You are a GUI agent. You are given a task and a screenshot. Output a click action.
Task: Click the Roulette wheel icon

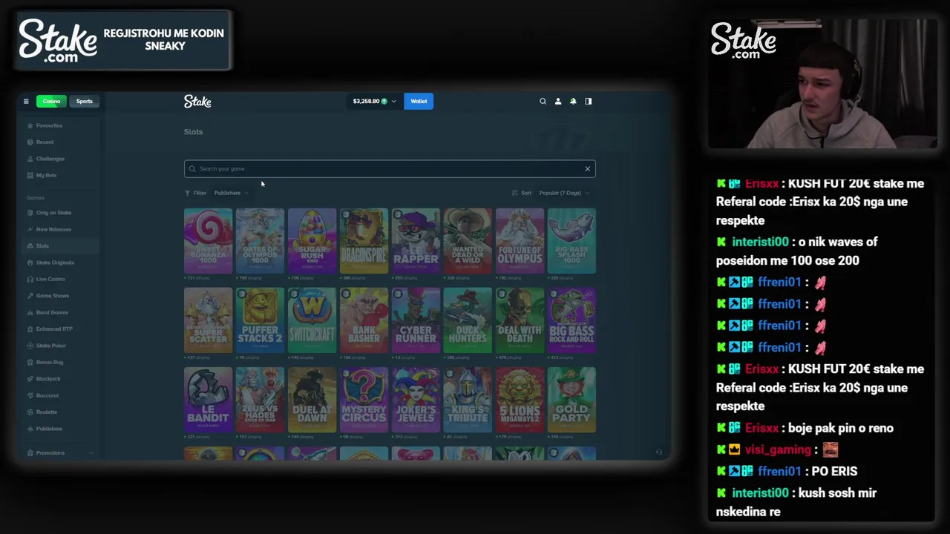[30, 412]
